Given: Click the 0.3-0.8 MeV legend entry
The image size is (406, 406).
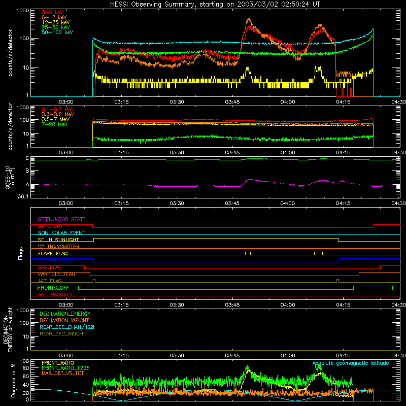Looking at the screenshot, I should coord(58,114).
